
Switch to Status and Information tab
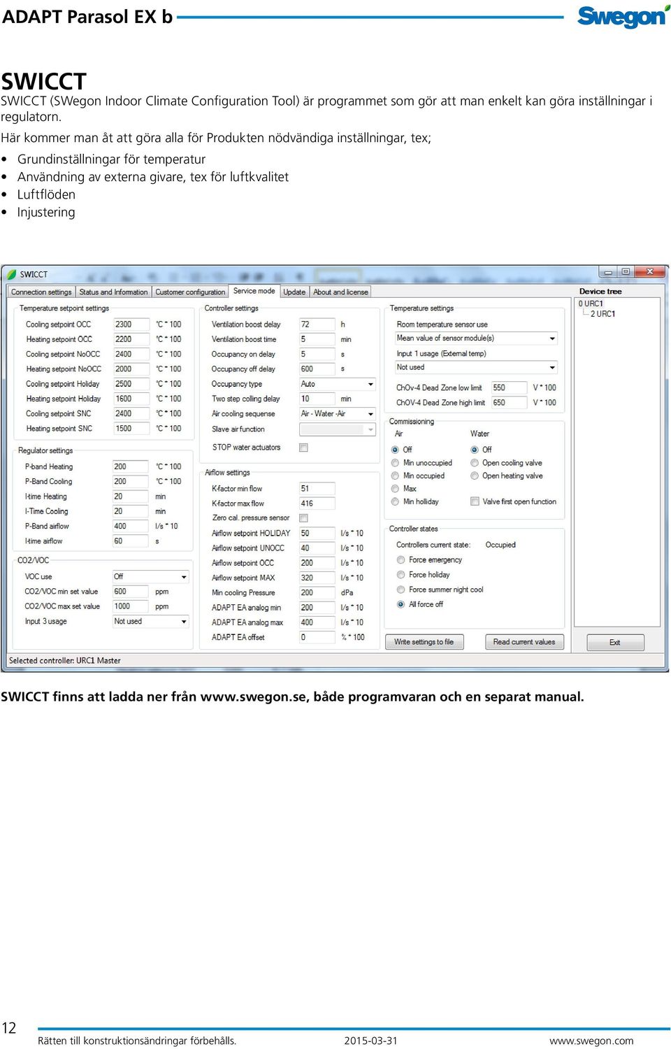[113, 292]
